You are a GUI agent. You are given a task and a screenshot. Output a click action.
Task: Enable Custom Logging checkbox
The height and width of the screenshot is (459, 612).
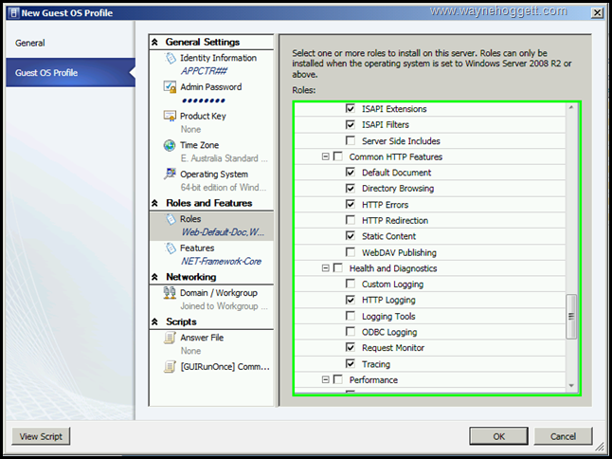[x=351, y=284]
